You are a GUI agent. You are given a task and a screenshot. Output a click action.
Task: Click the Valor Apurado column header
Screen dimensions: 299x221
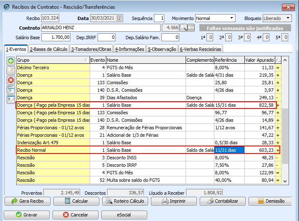tap(259, 60)
